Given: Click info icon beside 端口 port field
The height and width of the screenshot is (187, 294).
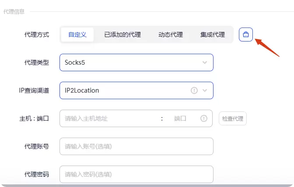Looking at the screenshot, I should (204, 118).
